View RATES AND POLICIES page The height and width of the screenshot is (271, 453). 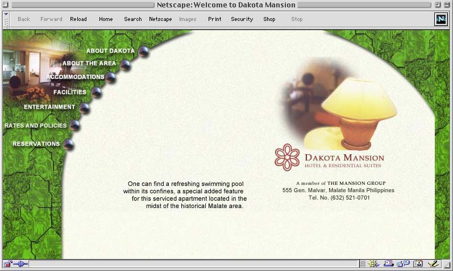[x=36, y=126]
